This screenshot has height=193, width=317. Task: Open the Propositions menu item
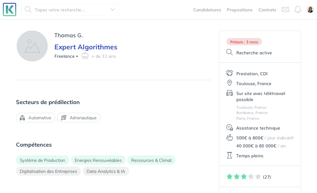240,10
